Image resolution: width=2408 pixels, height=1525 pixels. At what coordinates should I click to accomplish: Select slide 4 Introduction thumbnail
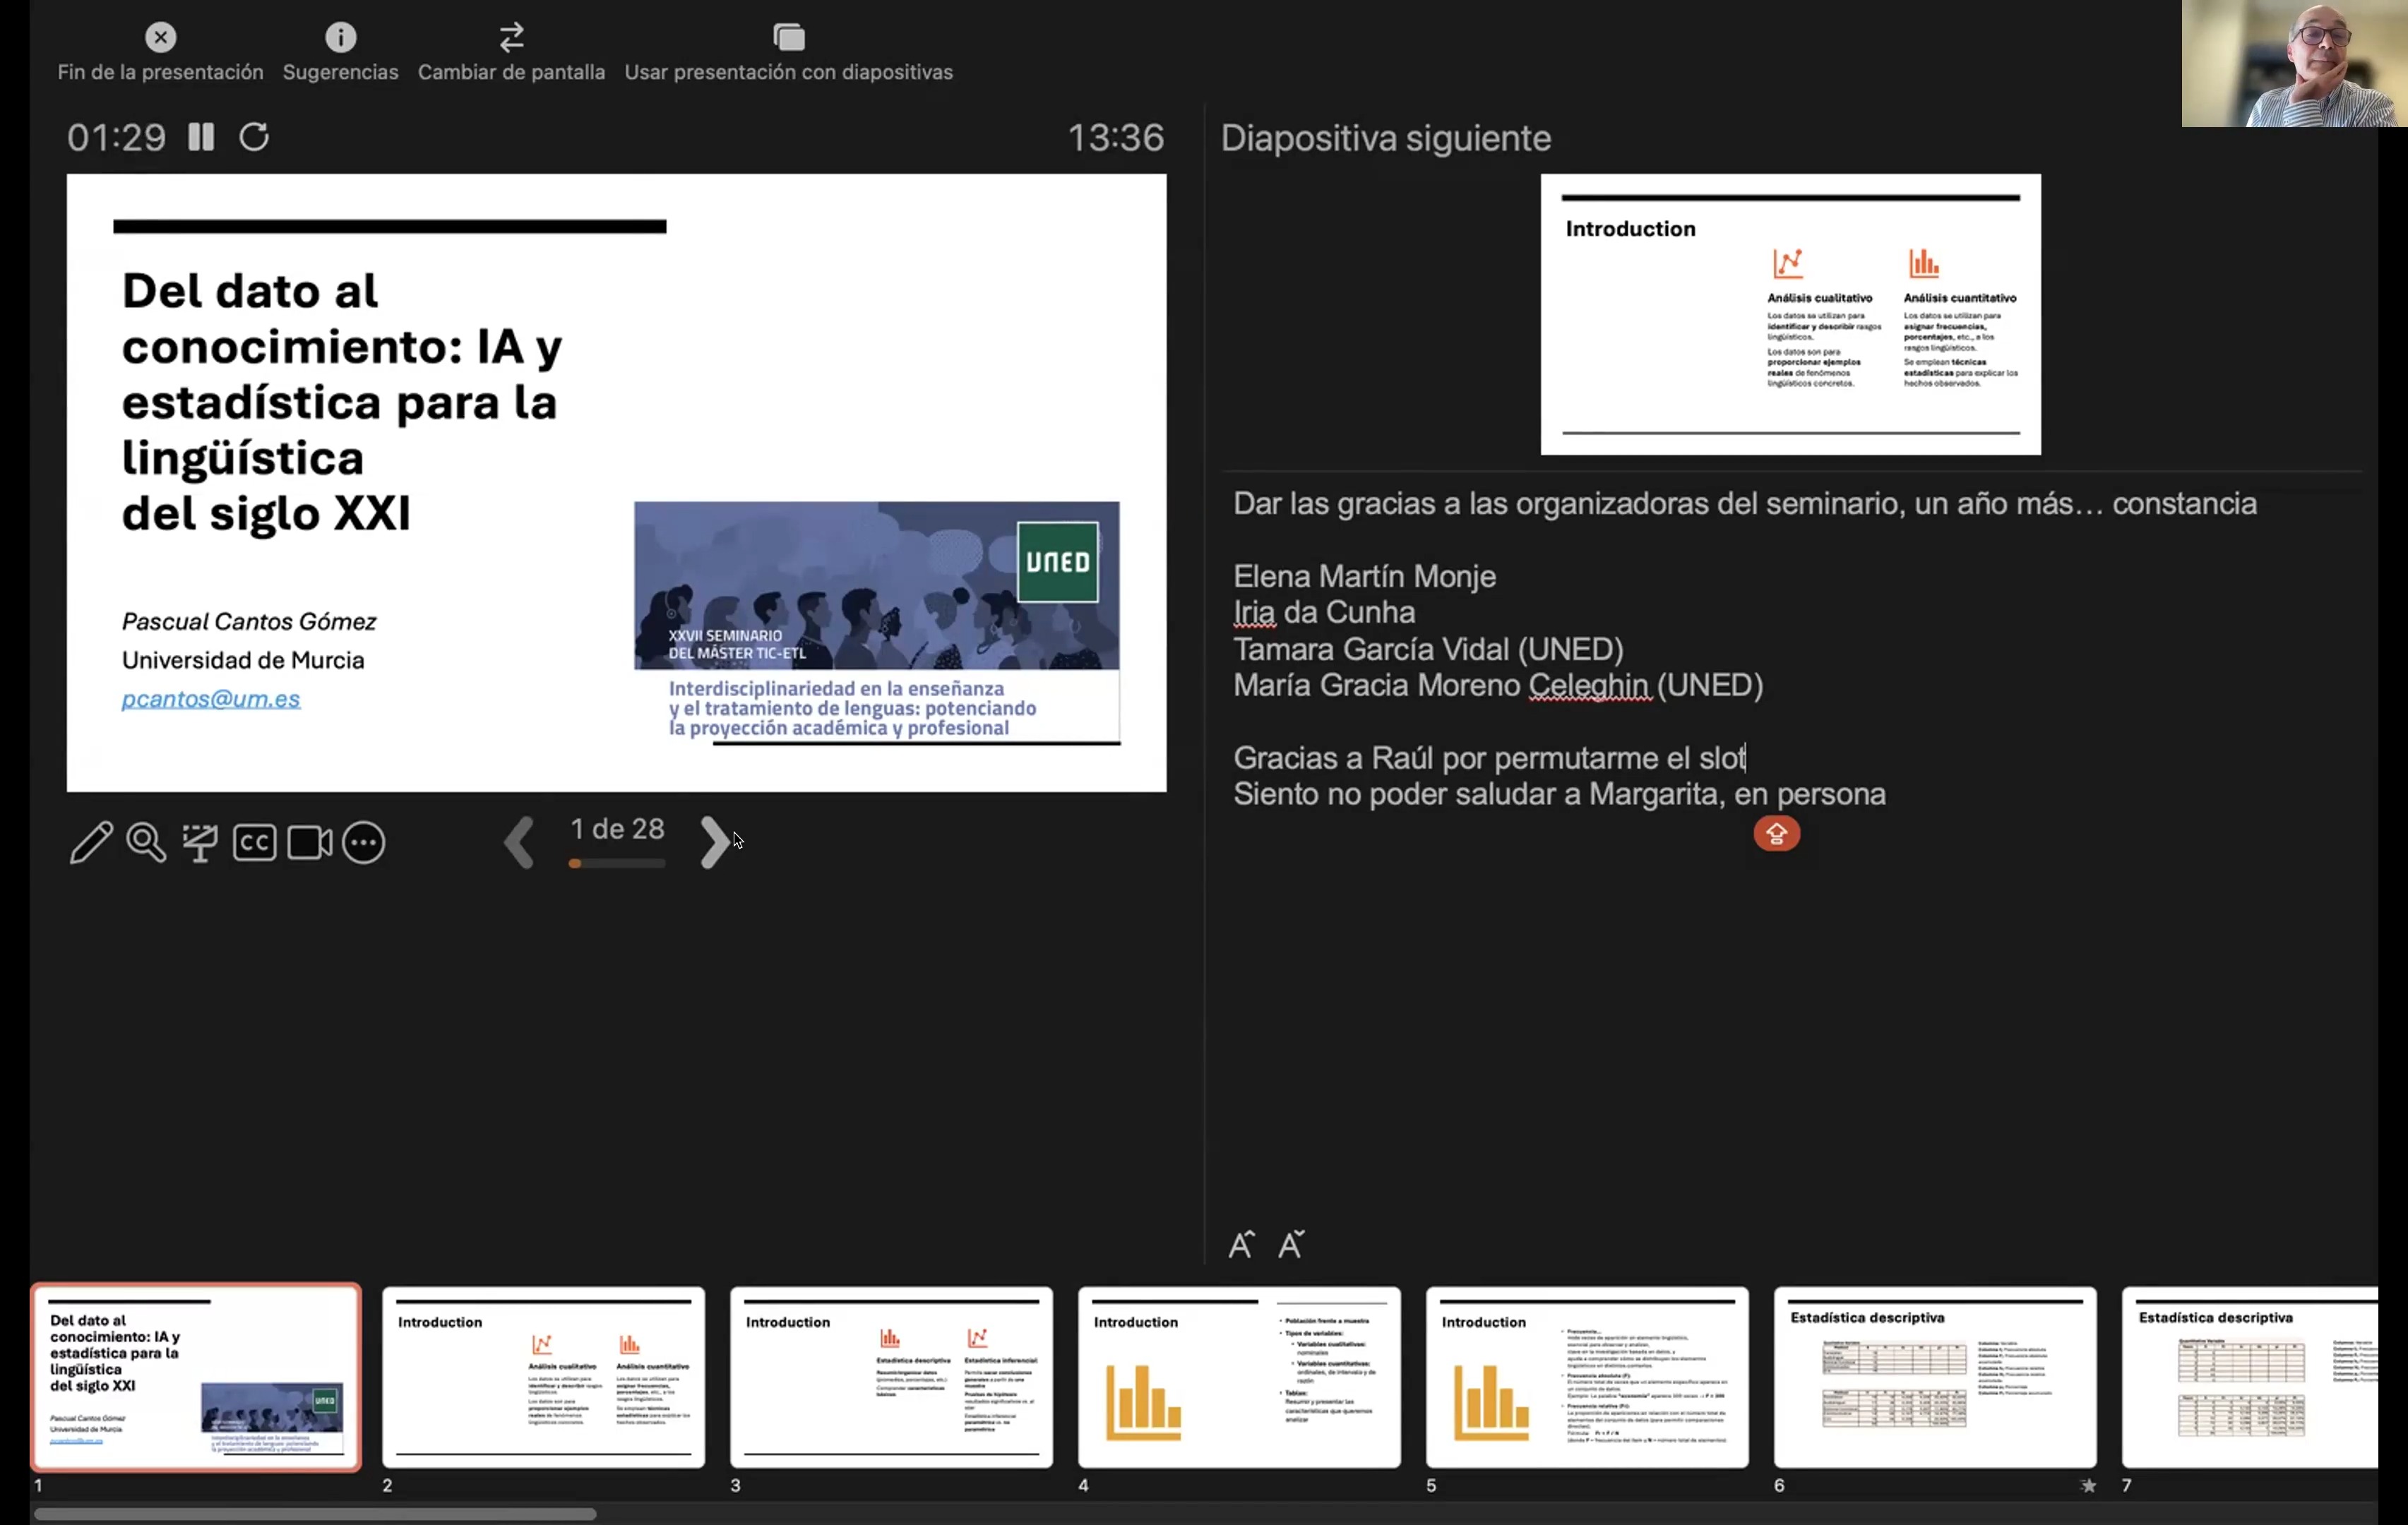click(x=1239, y=1377)
